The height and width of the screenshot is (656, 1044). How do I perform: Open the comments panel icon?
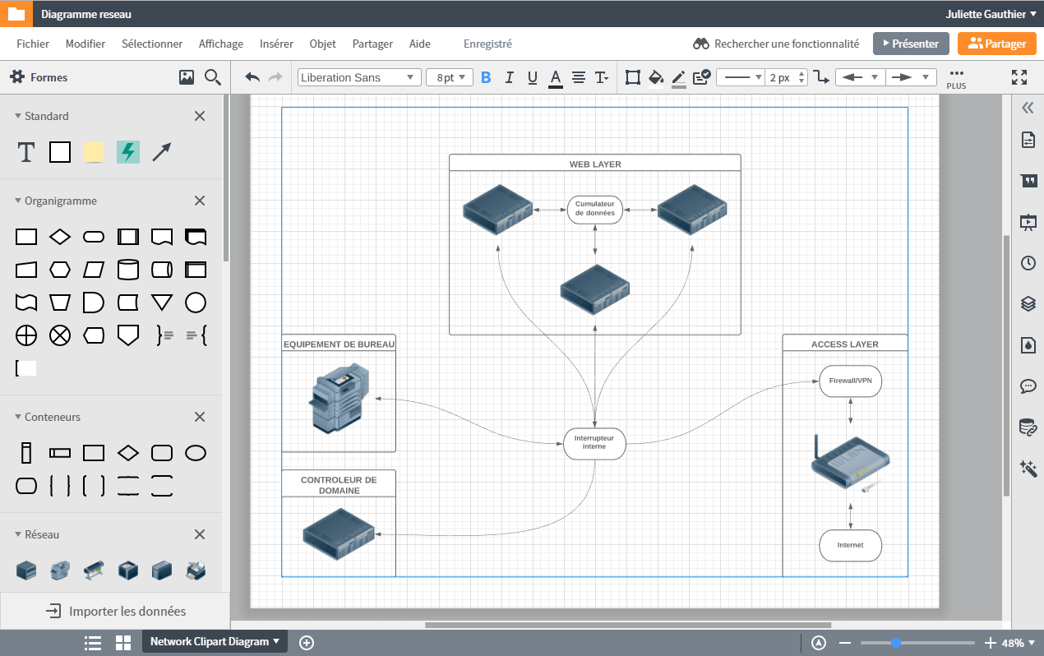[x=1028, y=386]
